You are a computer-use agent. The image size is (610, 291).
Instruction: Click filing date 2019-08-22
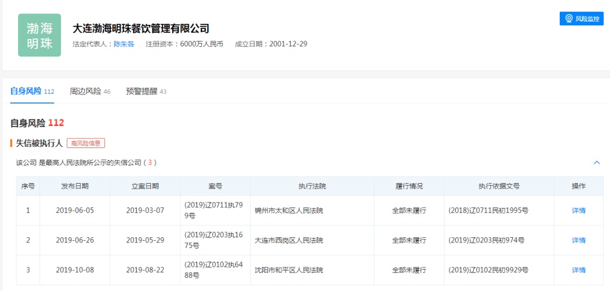(145, 270)
